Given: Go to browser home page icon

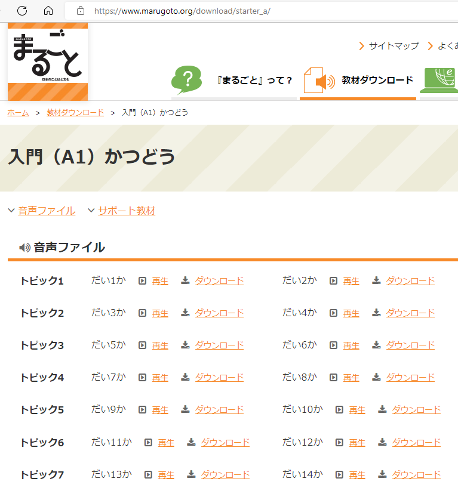Looking at the screenshot, I should pyautogui.click(x=48, y=11).
